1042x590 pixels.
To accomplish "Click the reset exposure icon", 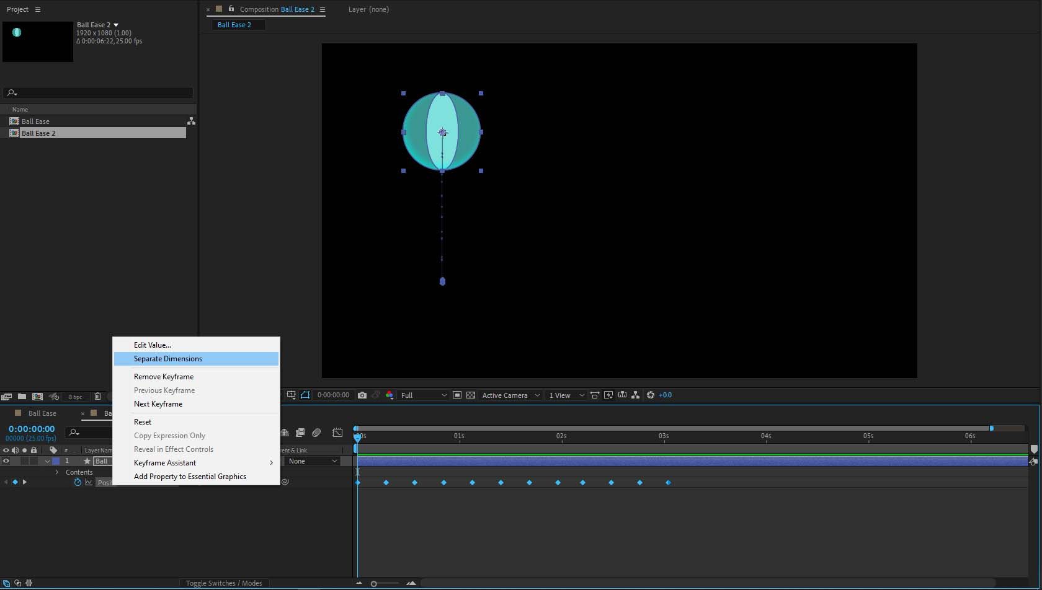I will 651,395.
